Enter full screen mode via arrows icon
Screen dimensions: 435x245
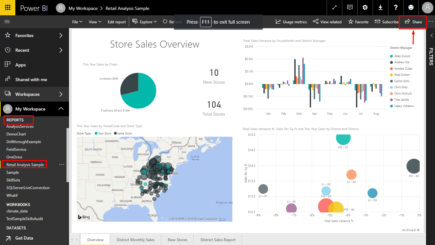pyautogui.click(x=335, y=8)
